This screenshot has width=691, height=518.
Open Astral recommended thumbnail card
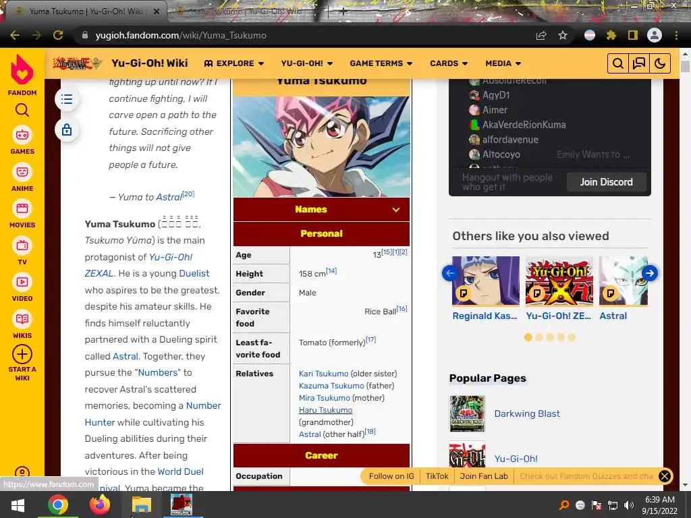pos(623,281)
